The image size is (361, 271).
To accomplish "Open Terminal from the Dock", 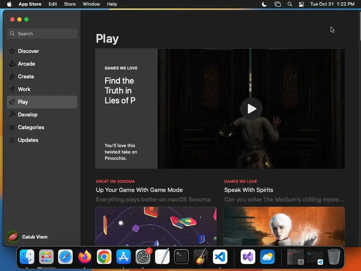I will point(182,257).
